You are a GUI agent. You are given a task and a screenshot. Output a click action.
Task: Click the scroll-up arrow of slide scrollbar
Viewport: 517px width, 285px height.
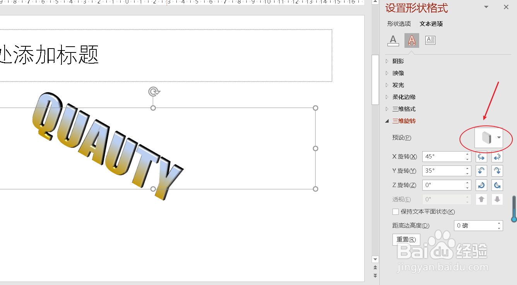[x=375, y=2]
